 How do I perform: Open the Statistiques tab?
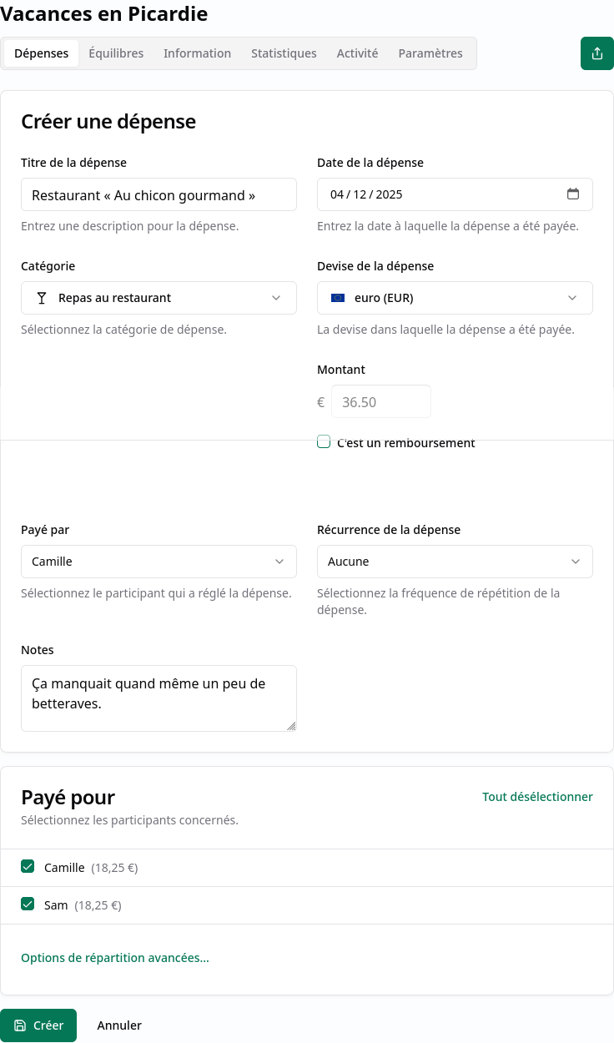(284, 53)
